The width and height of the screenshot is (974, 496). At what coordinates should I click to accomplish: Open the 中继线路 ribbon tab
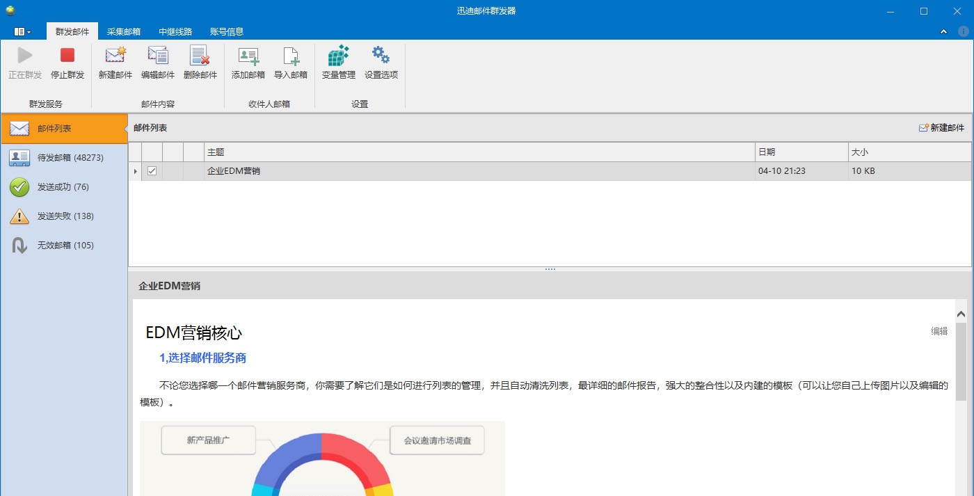click(176, 31)
